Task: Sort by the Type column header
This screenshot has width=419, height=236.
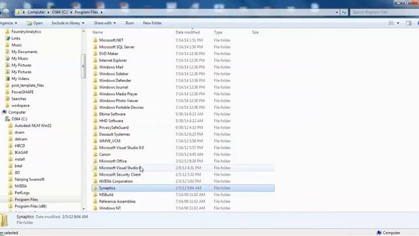Action: click(x=218, y=32)
